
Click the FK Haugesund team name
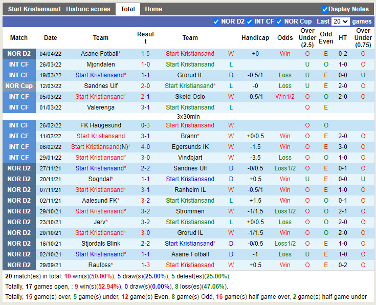click(x=101, y=125)
